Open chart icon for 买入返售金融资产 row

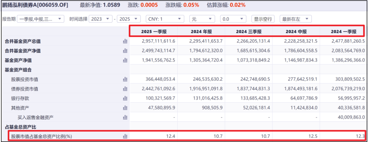125,117
